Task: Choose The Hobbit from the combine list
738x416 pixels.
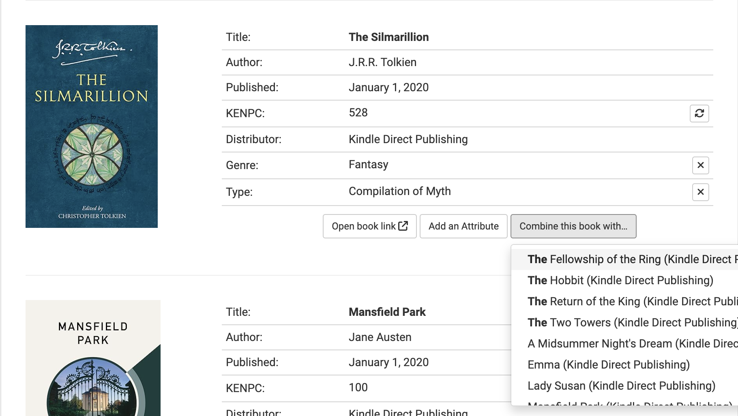Action: [624, 280]
